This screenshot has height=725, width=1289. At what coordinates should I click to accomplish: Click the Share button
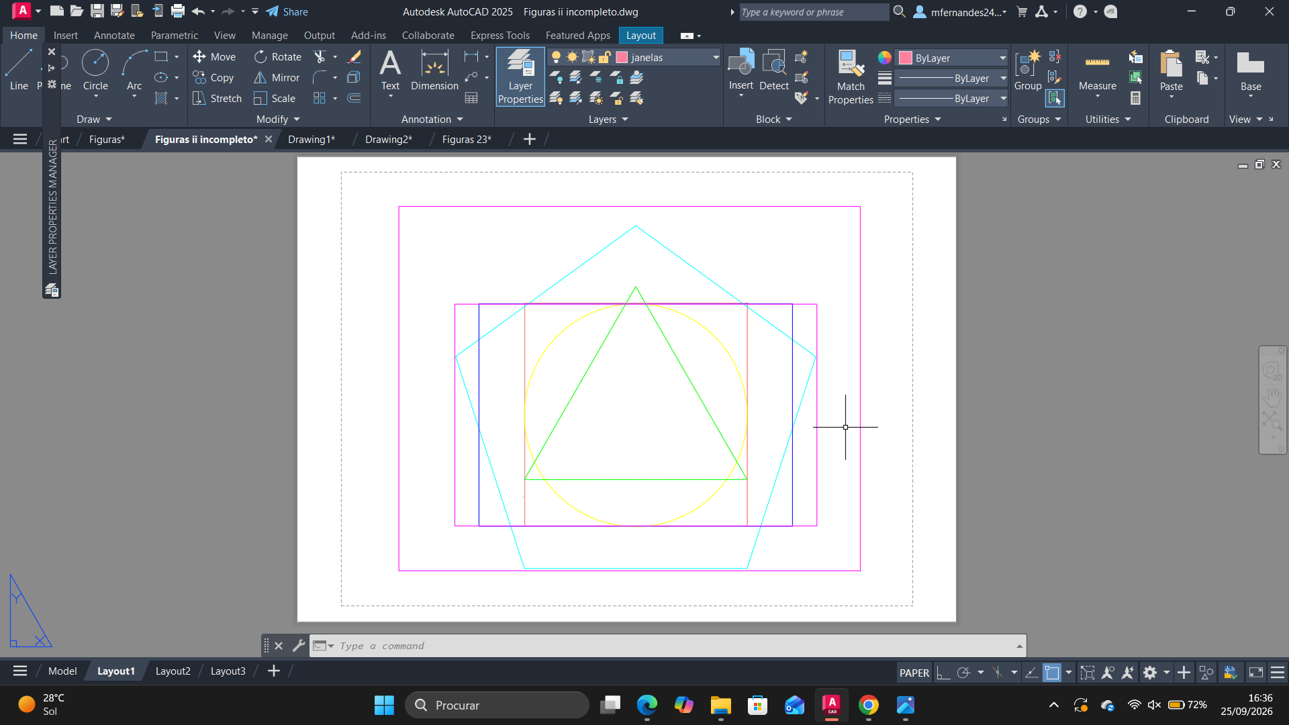click(287, 11)
